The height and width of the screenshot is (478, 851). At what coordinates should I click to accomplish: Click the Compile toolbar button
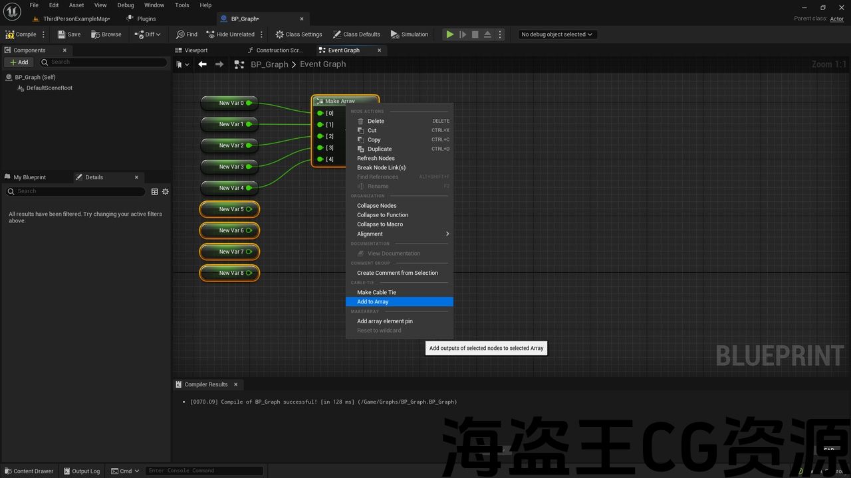(21, 35)
